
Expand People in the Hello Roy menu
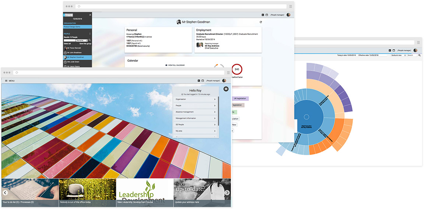coord(196,106)
